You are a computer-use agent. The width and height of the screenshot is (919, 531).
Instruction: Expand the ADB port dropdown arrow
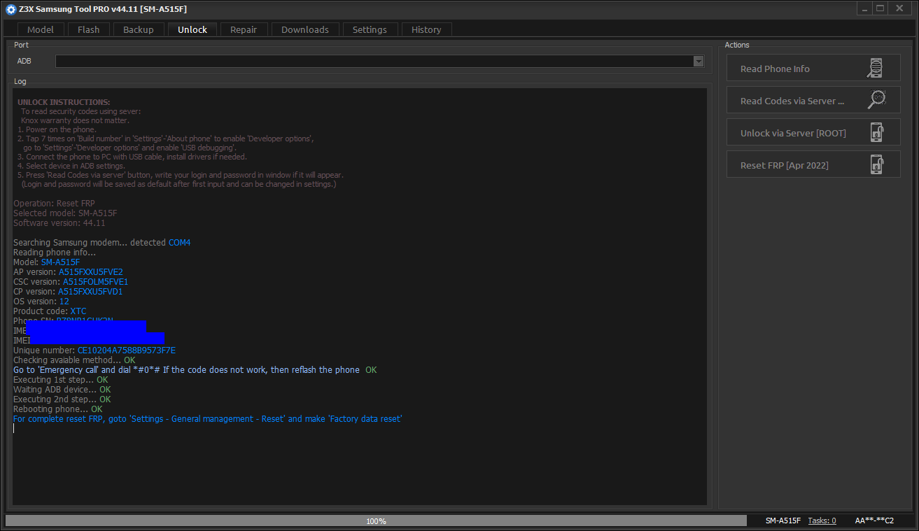(698, 62)
